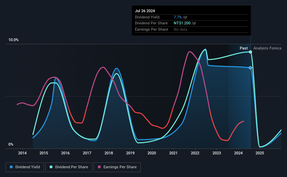
Task: Click the Analysts Forecast region label
Action: tap(267, 48)
